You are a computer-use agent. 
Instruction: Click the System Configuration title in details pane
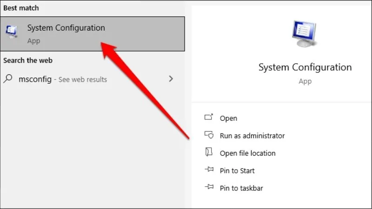click(305, 67)
